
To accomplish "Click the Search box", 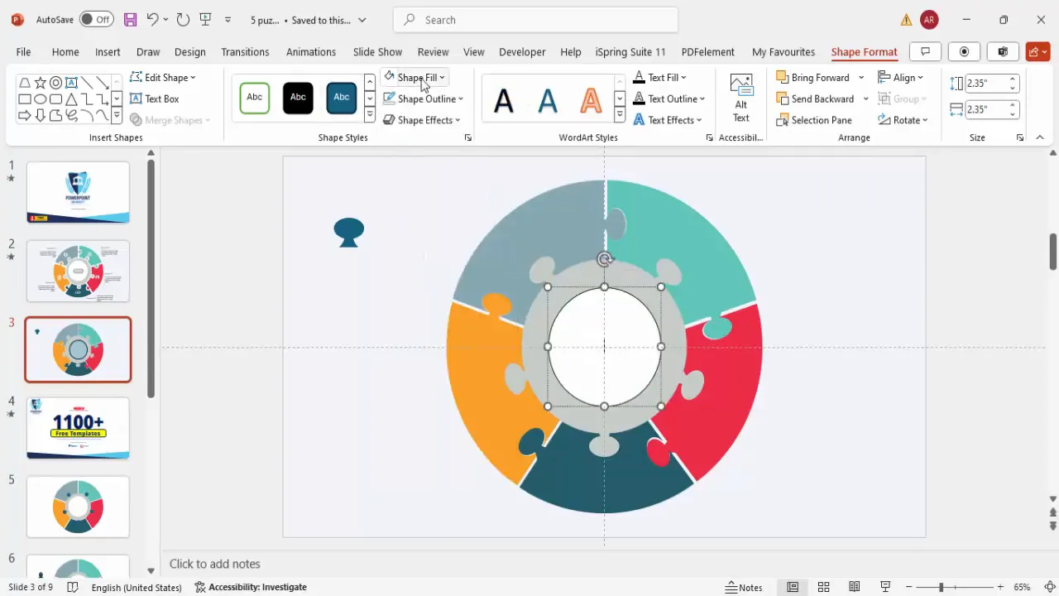I will click(536, 20).
